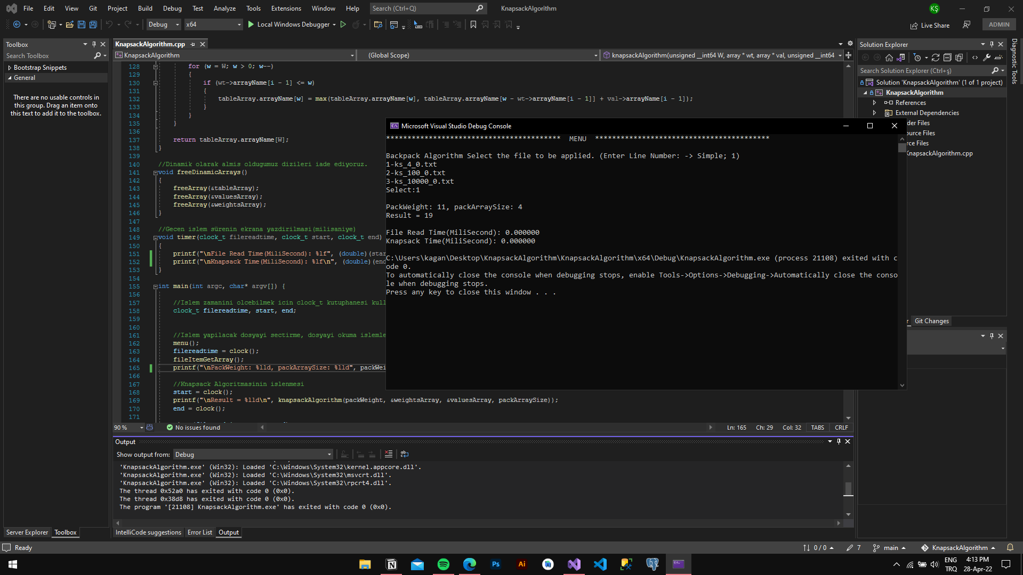The width and height of the screenshot is (1023, 575).
Task: Click the View Code icon in Solution Explorer
Action: click(x=975, y=57)
